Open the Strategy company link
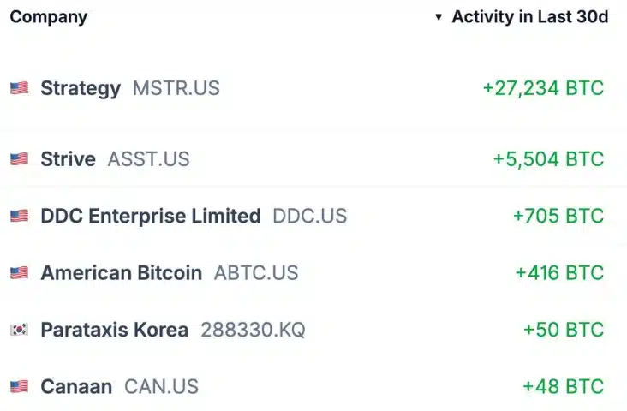Viewport: 627px width, 411px height. click(81, 88)
